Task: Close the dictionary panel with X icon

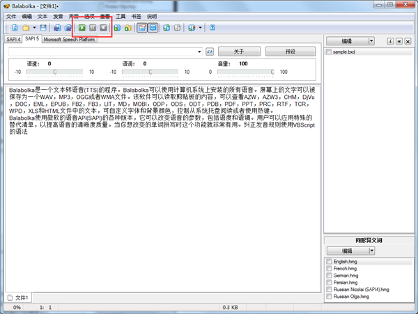Action: [x=408, y=41]
